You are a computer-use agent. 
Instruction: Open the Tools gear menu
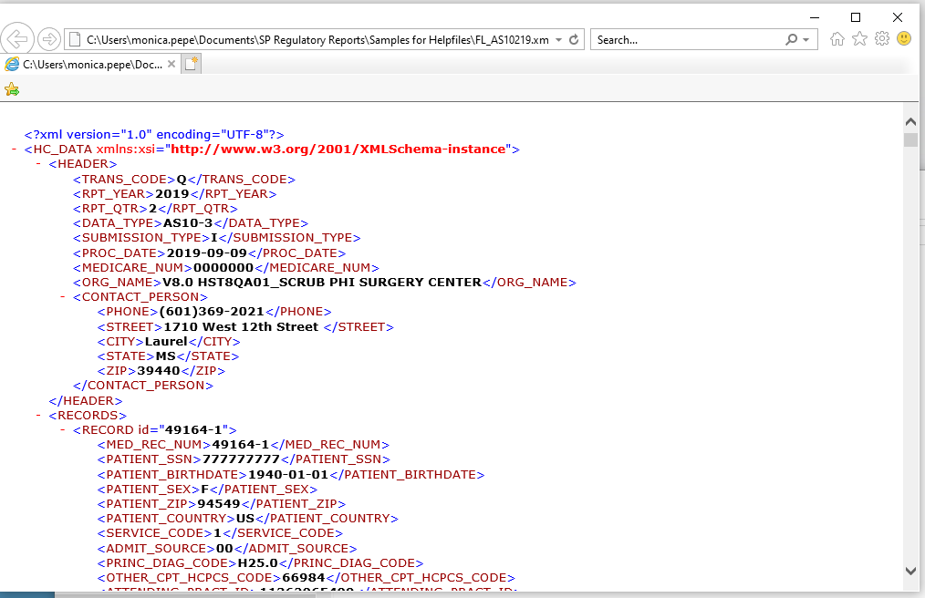pyautogui.click(x=881, y=39)
